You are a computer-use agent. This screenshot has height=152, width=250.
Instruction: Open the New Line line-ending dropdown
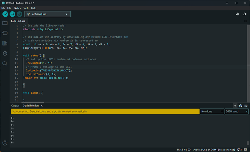(x=212, y=111)
